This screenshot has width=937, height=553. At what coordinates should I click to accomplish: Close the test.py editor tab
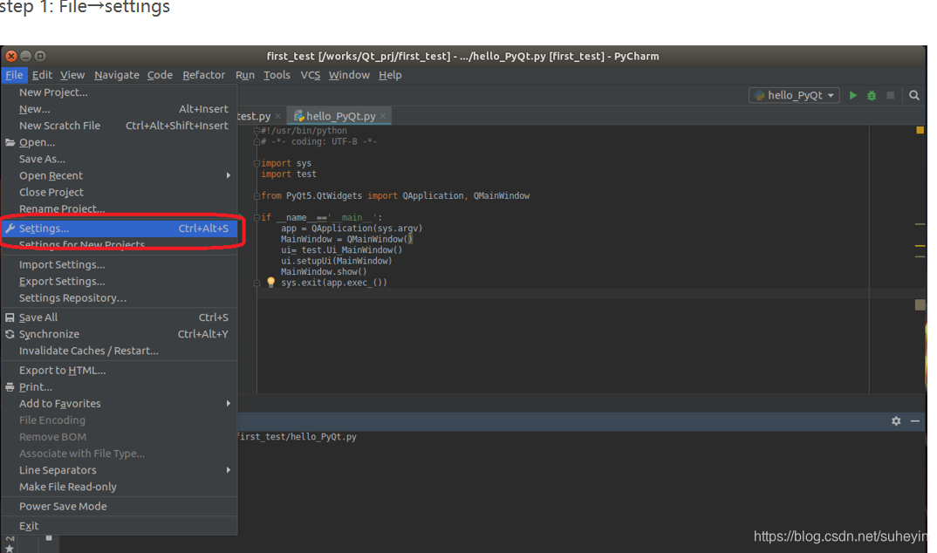[x=278, y=116]
